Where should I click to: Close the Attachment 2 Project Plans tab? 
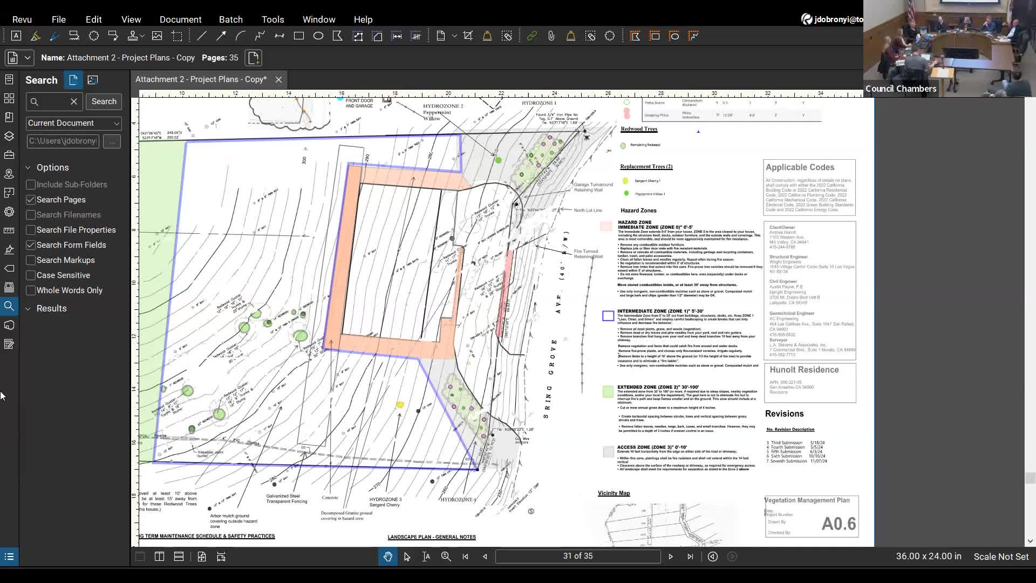[278, 79]
